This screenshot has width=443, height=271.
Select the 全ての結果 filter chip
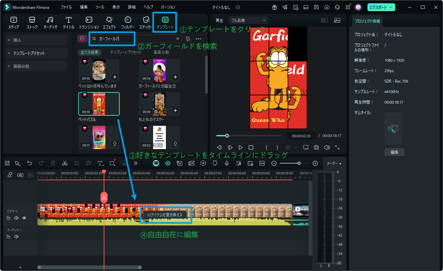tap(89, 52)
